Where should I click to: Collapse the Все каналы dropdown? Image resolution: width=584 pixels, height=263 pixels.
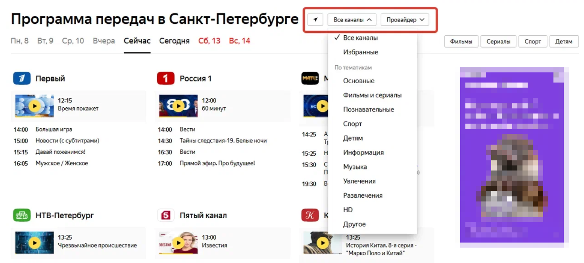[352, 20]
